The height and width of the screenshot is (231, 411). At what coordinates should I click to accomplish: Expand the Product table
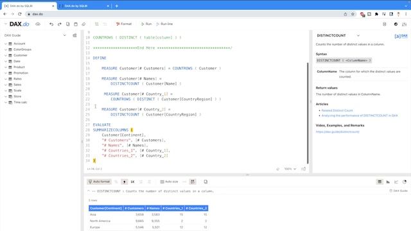click(6, 67)
